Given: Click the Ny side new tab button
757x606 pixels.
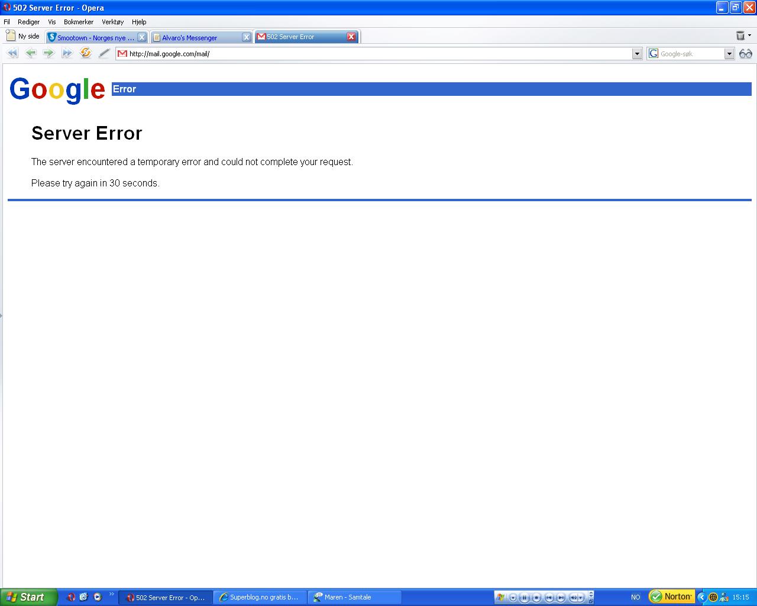Looking at the screenshot, I should tap(22, 36).
